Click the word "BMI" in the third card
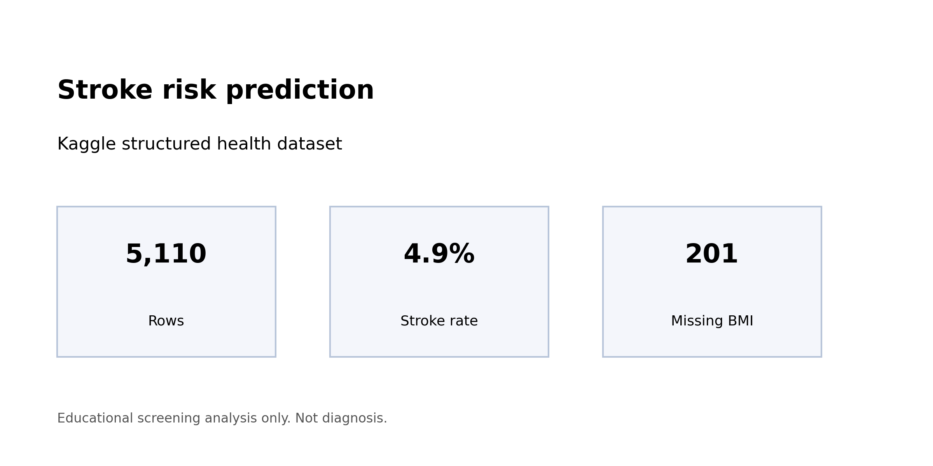The image size is (933, 466). [739, 321]
